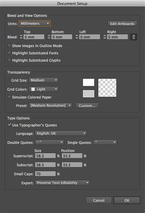145x213 pixels.
Task: Expand the Grid Size dropdown
Action: point(44,80)
